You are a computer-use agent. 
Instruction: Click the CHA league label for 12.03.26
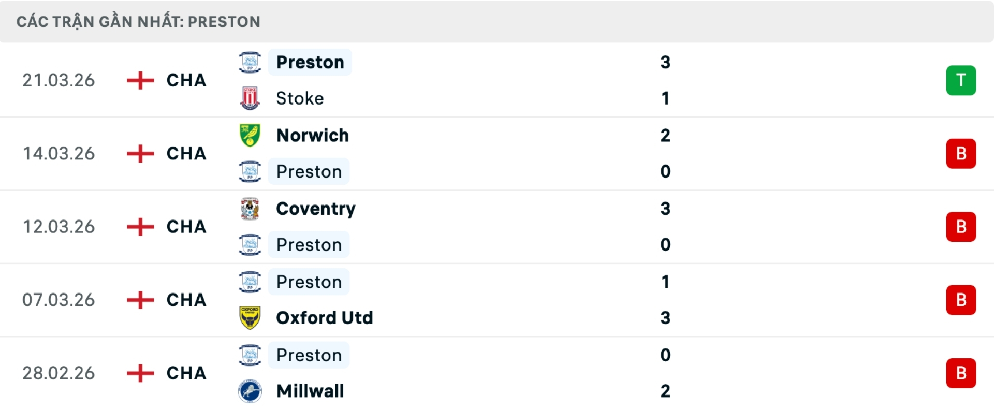tap(186, 227)
